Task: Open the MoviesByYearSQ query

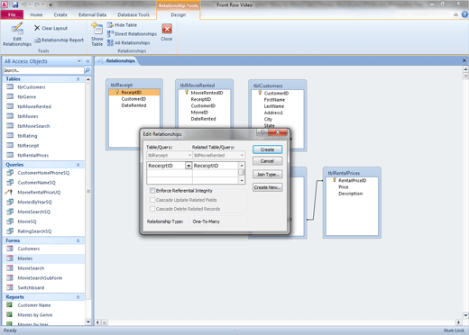Action: tap(34, 202)
